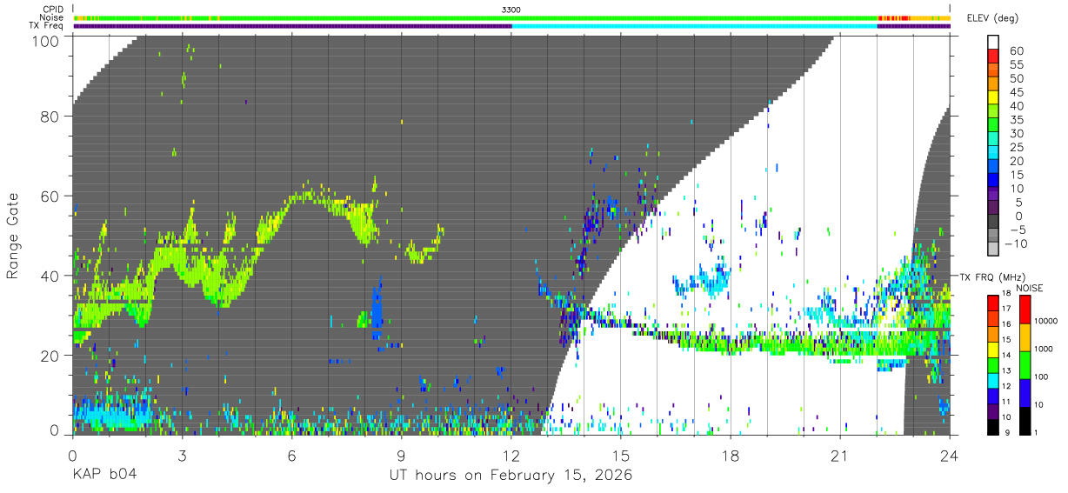The width and height of the screenshot is (1068, 493).
Task: Click the 60 label on ELEV colorbar
Action: 1017,51
